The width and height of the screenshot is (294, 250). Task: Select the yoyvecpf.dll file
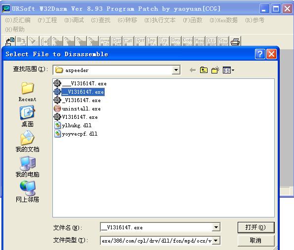click(76, 134)
